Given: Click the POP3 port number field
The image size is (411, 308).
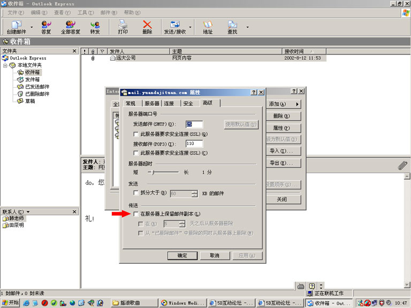Looking at the screenshot, I should [194, 143].
